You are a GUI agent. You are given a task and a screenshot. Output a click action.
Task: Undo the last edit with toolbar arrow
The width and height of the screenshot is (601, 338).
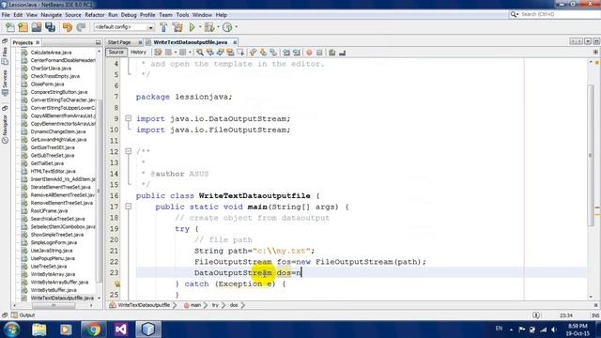coord(67,27)
